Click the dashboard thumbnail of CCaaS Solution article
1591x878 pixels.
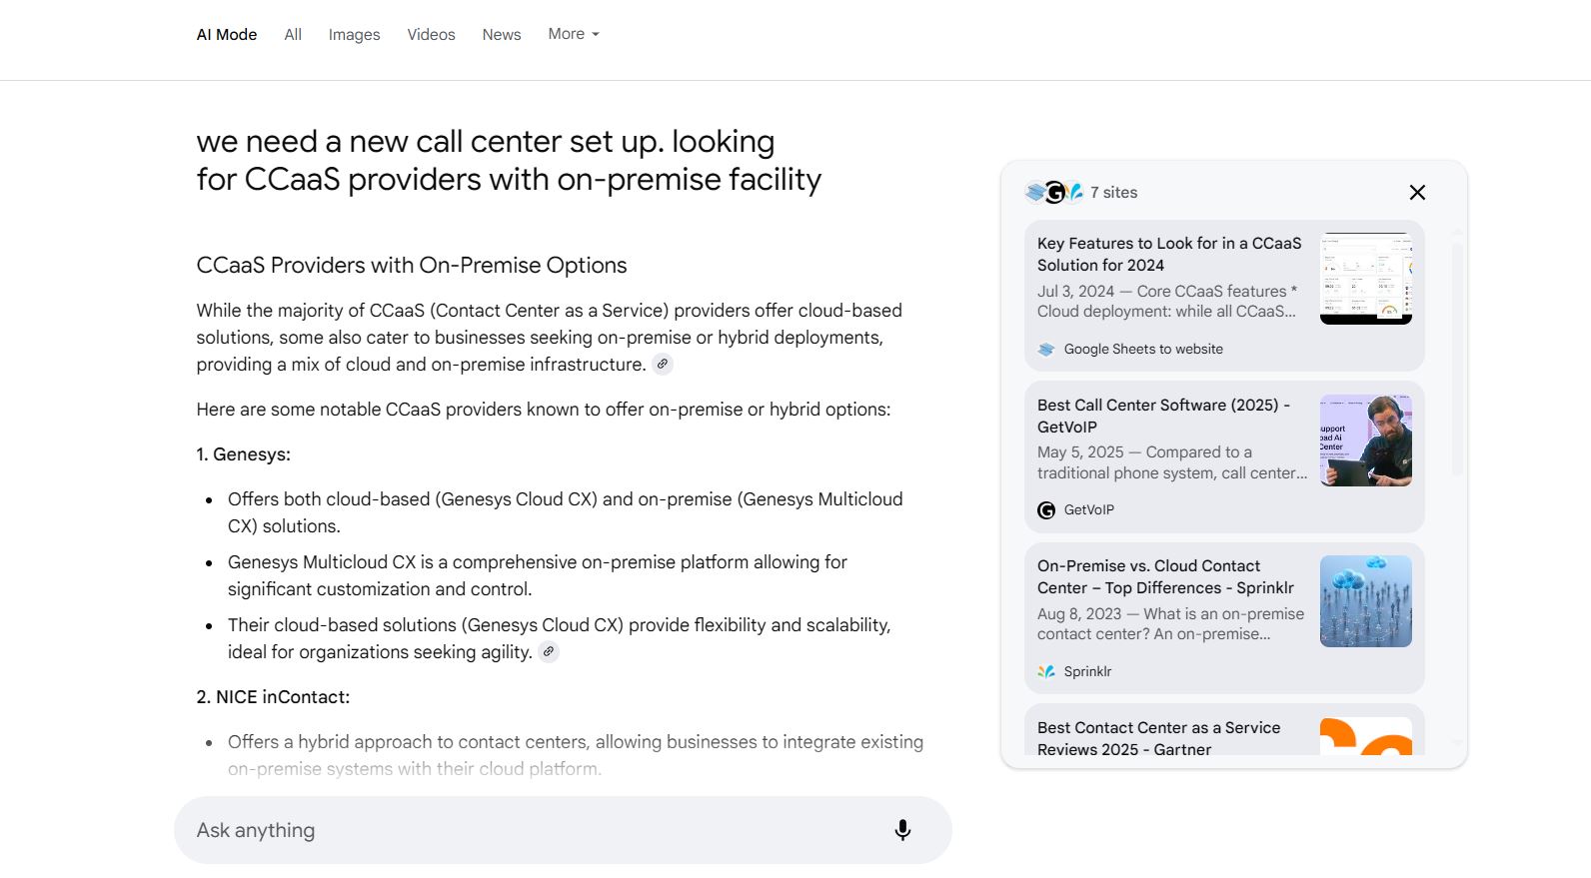pos(1366,279)
